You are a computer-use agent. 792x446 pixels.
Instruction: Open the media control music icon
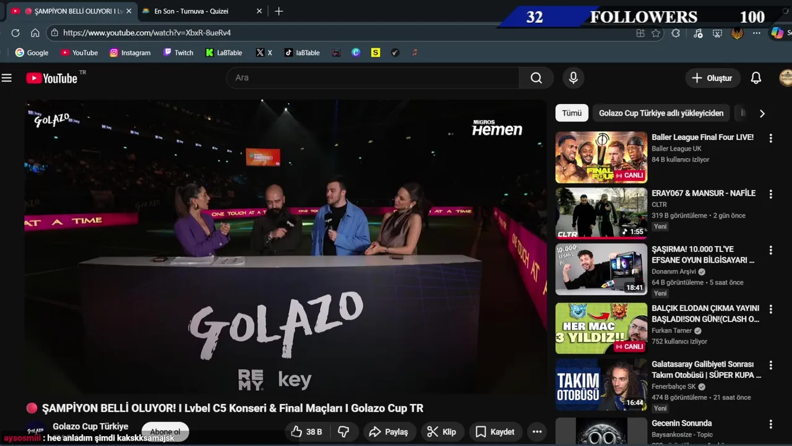698,33
